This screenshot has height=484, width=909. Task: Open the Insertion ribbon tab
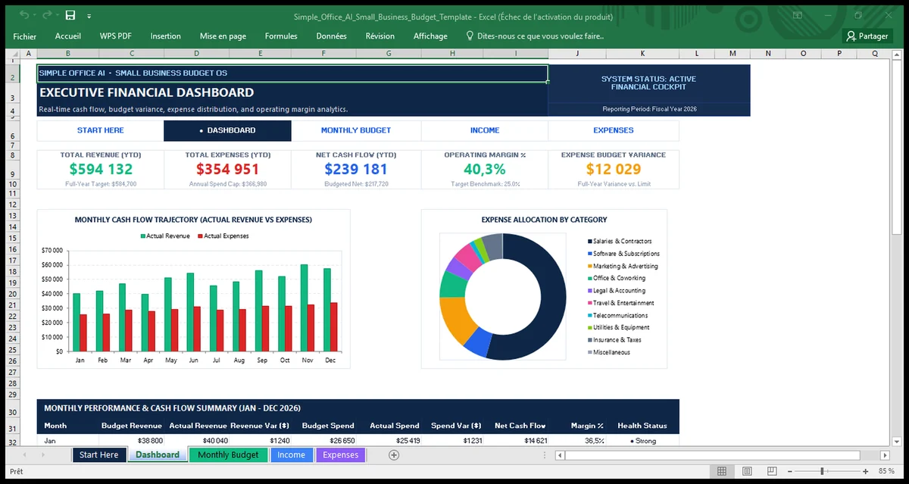[165, 36]
